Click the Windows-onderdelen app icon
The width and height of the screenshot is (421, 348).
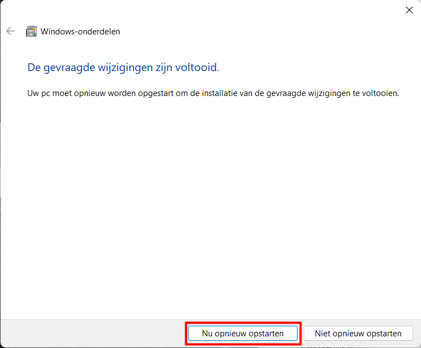tap(32, 32)
